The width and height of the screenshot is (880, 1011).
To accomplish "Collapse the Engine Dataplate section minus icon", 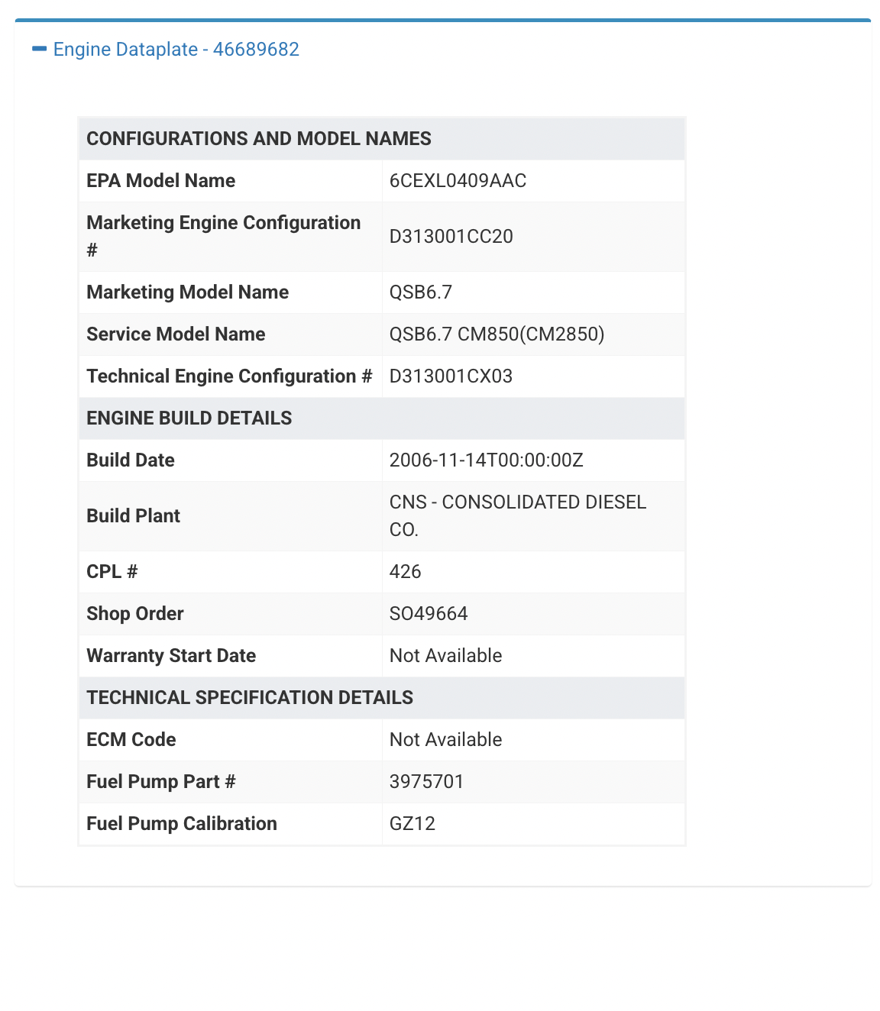I will click(x=40, y=49).
